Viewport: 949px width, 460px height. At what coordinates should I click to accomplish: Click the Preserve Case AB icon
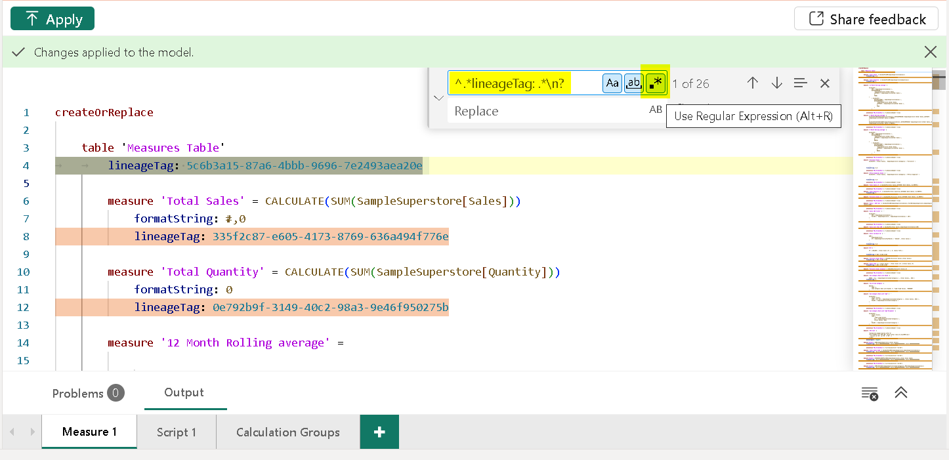point(655,110)
